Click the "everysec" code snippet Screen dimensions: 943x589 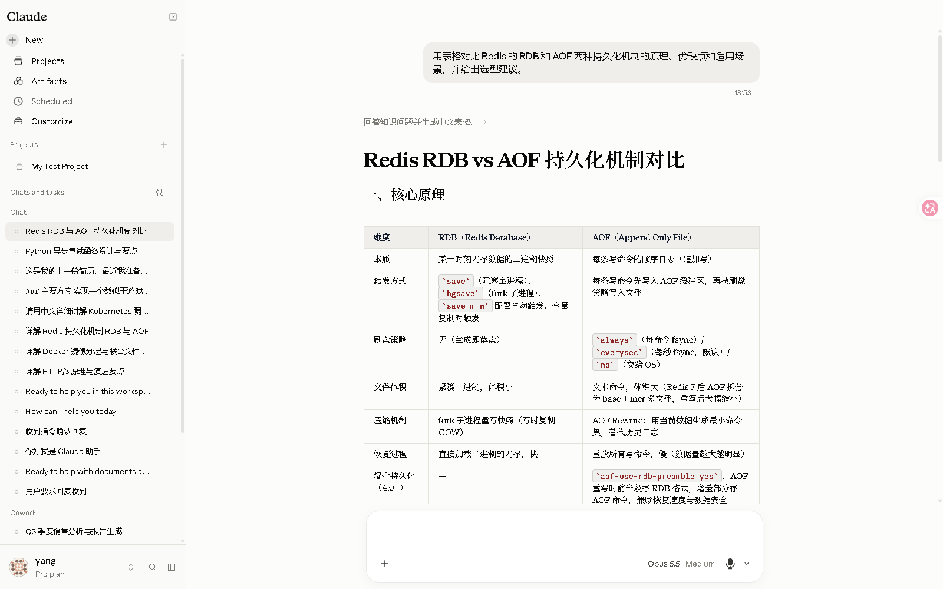[x=619, y=352]
